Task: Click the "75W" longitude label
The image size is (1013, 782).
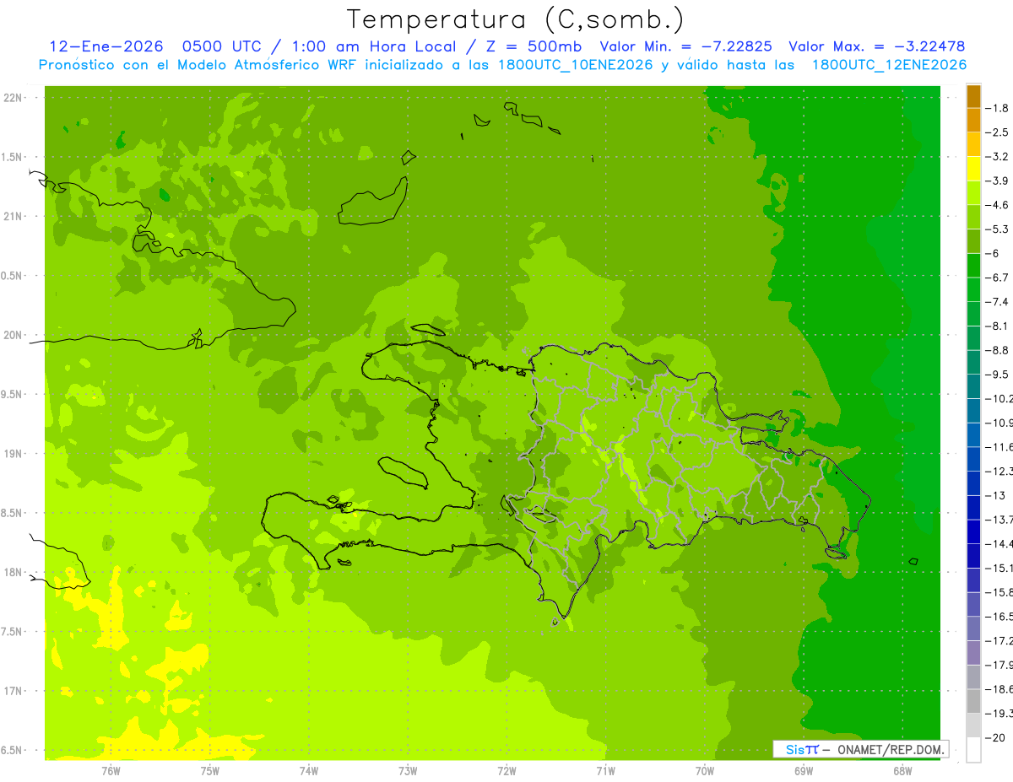Action: tap(209, 770)
